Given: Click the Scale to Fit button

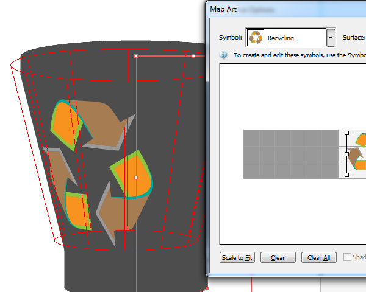Looking at the screenshot, I should click(237, 257).
